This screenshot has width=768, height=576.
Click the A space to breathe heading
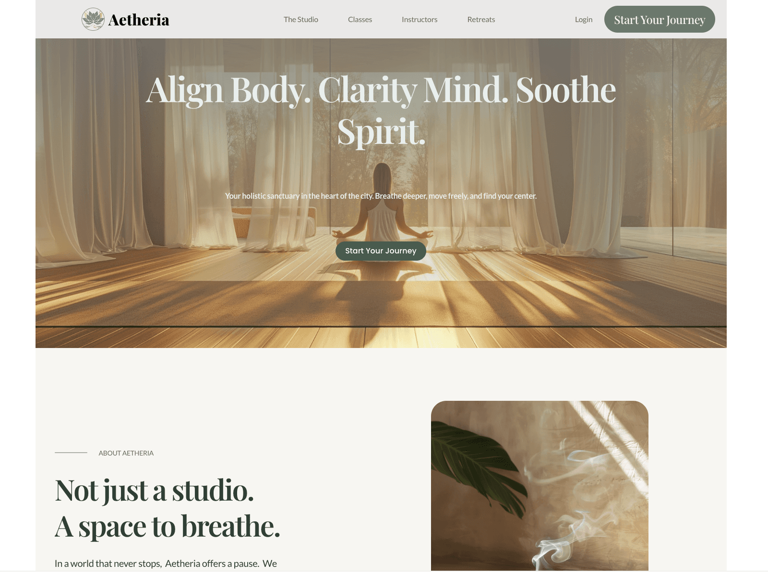[x=167, y=527]
